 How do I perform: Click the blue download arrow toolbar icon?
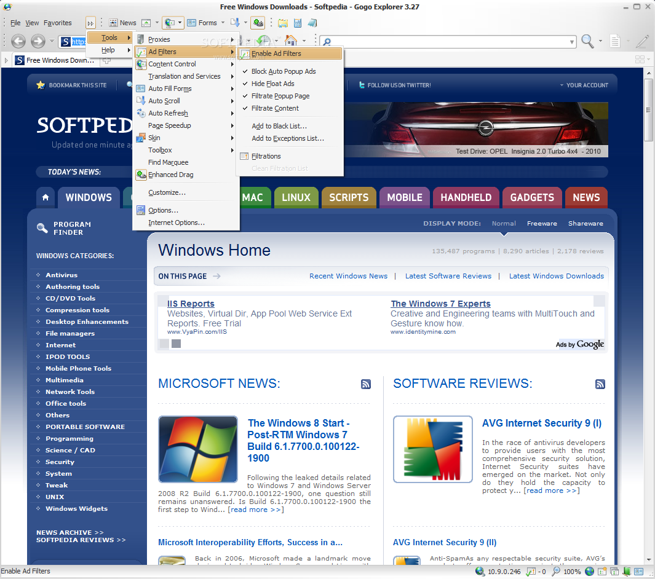click(x=235, y=23)
